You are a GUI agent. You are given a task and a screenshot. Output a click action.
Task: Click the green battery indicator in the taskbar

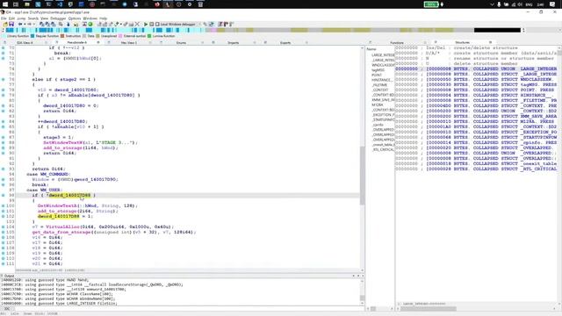pos(431,4)
